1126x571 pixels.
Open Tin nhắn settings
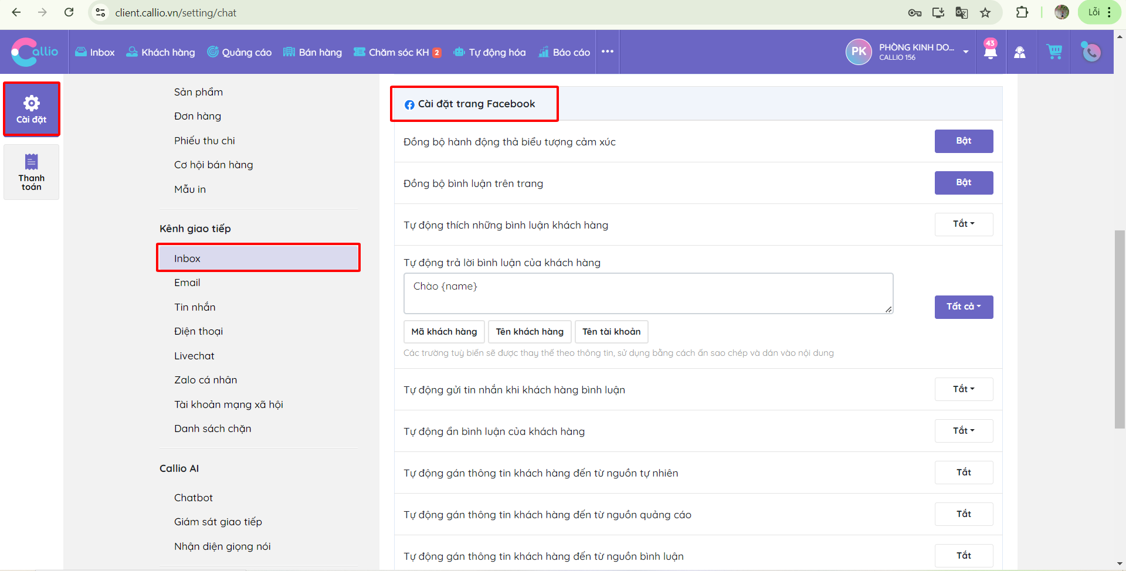pyautogui.click(x=195, y=307)
